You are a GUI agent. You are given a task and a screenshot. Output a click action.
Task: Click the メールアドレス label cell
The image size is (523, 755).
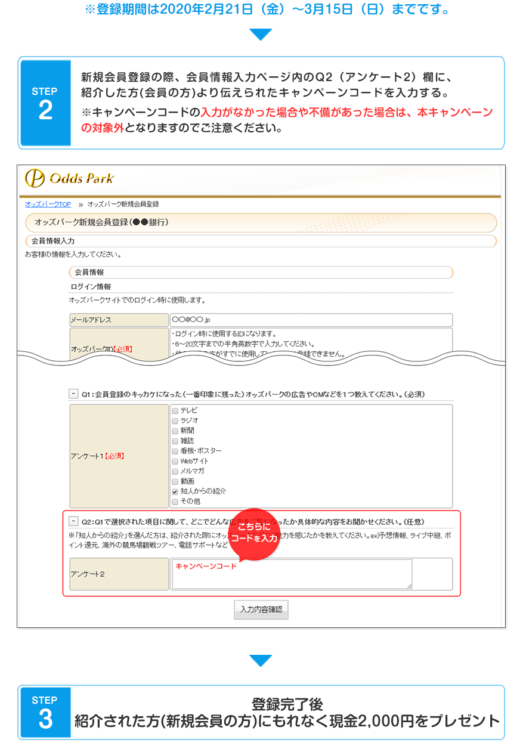click(119, 320)
